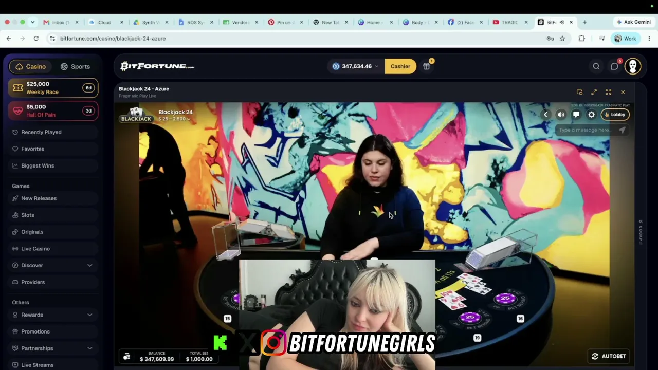View site information icon in address bar
This screenshot has width=658, height=370.
pos(52,39)
